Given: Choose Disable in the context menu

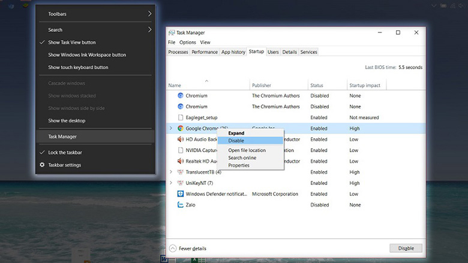Looking at the screenshot, I should click(236, 140).
